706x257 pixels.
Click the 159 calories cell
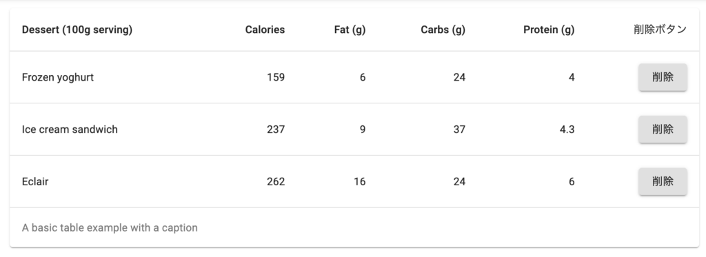[x=276, y=77]
